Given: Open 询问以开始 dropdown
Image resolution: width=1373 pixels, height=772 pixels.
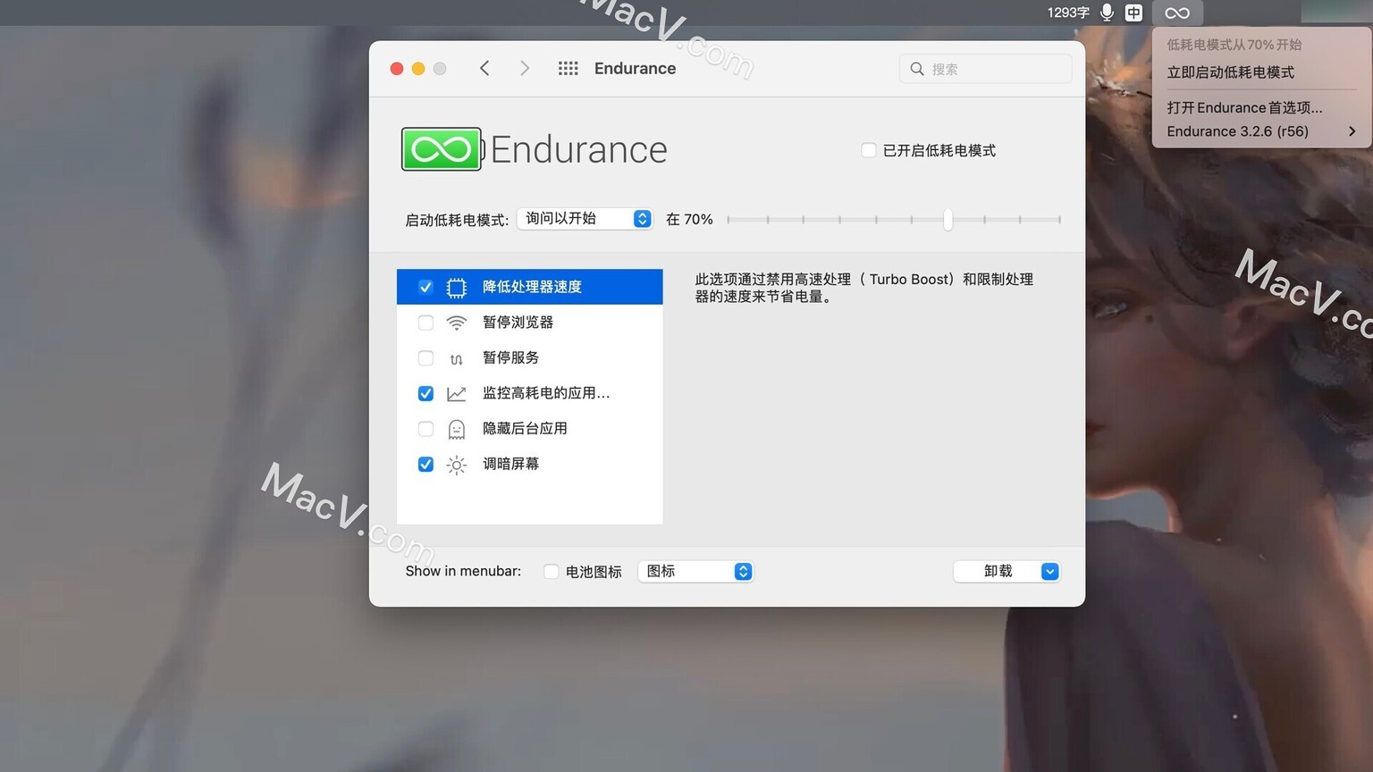Looking at the screenshot, I should 585,219.
